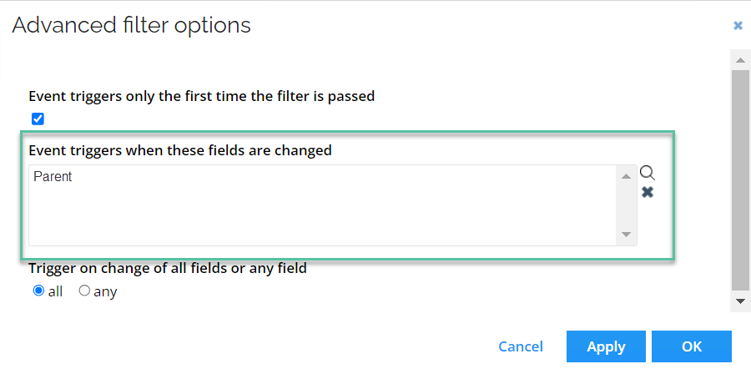The image size is (751, 369).
Task: Close the Advanced filter options dialog
Action: point(738,26)
